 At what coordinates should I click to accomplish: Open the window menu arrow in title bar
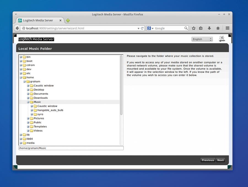point(16,14)
